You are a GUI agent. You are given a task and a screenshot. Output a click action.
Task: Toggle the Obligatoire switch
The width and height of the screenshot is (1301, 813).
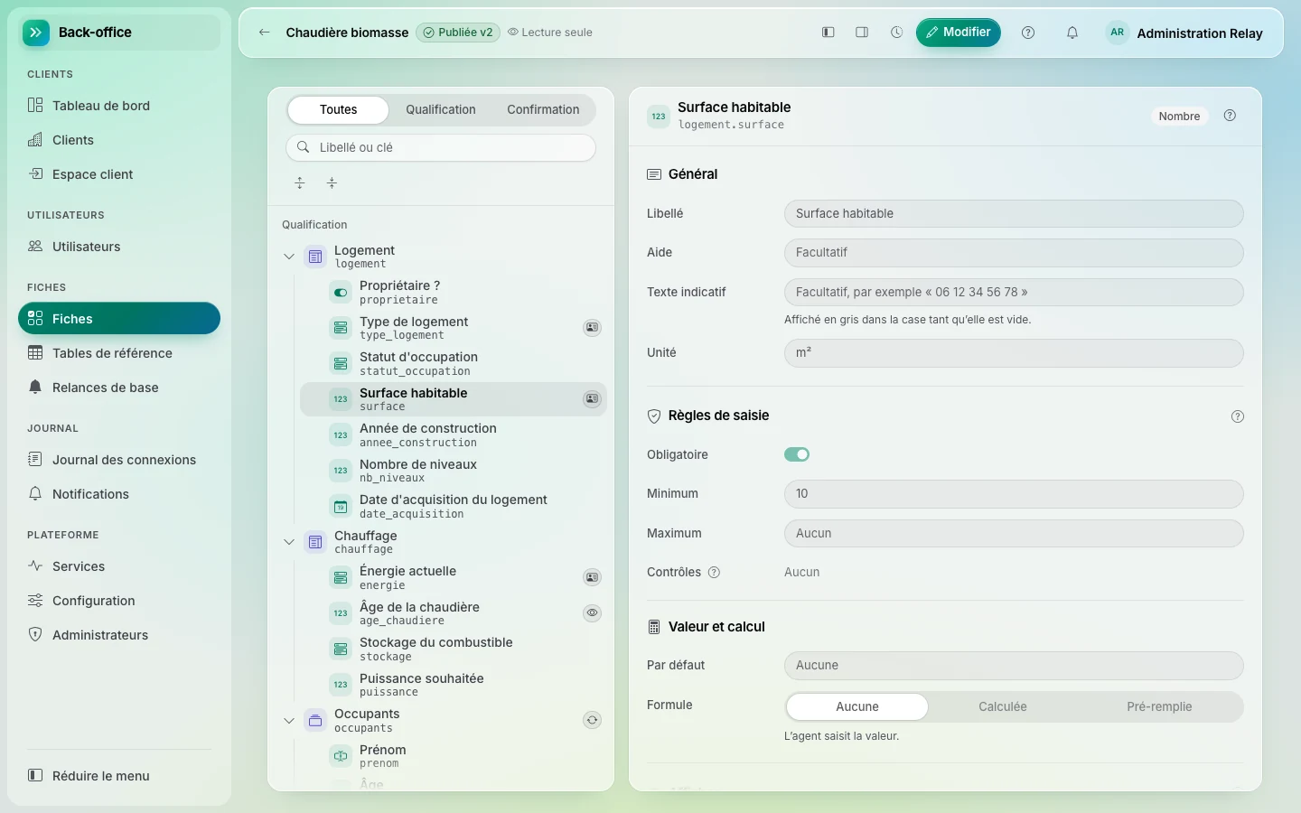(797, 454)
